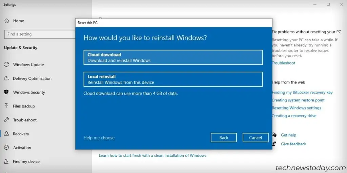This screenshot has height=173, width=347.
Task: Click the Delivery Optimization icon
Action: (x=6, y=78)
